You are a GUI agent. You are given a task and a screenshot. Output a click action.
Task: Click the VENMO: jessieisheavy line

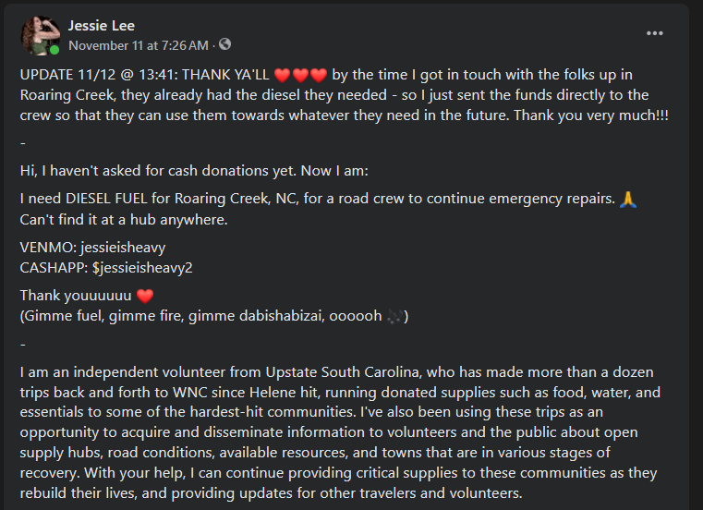click(x=93, y=248)
